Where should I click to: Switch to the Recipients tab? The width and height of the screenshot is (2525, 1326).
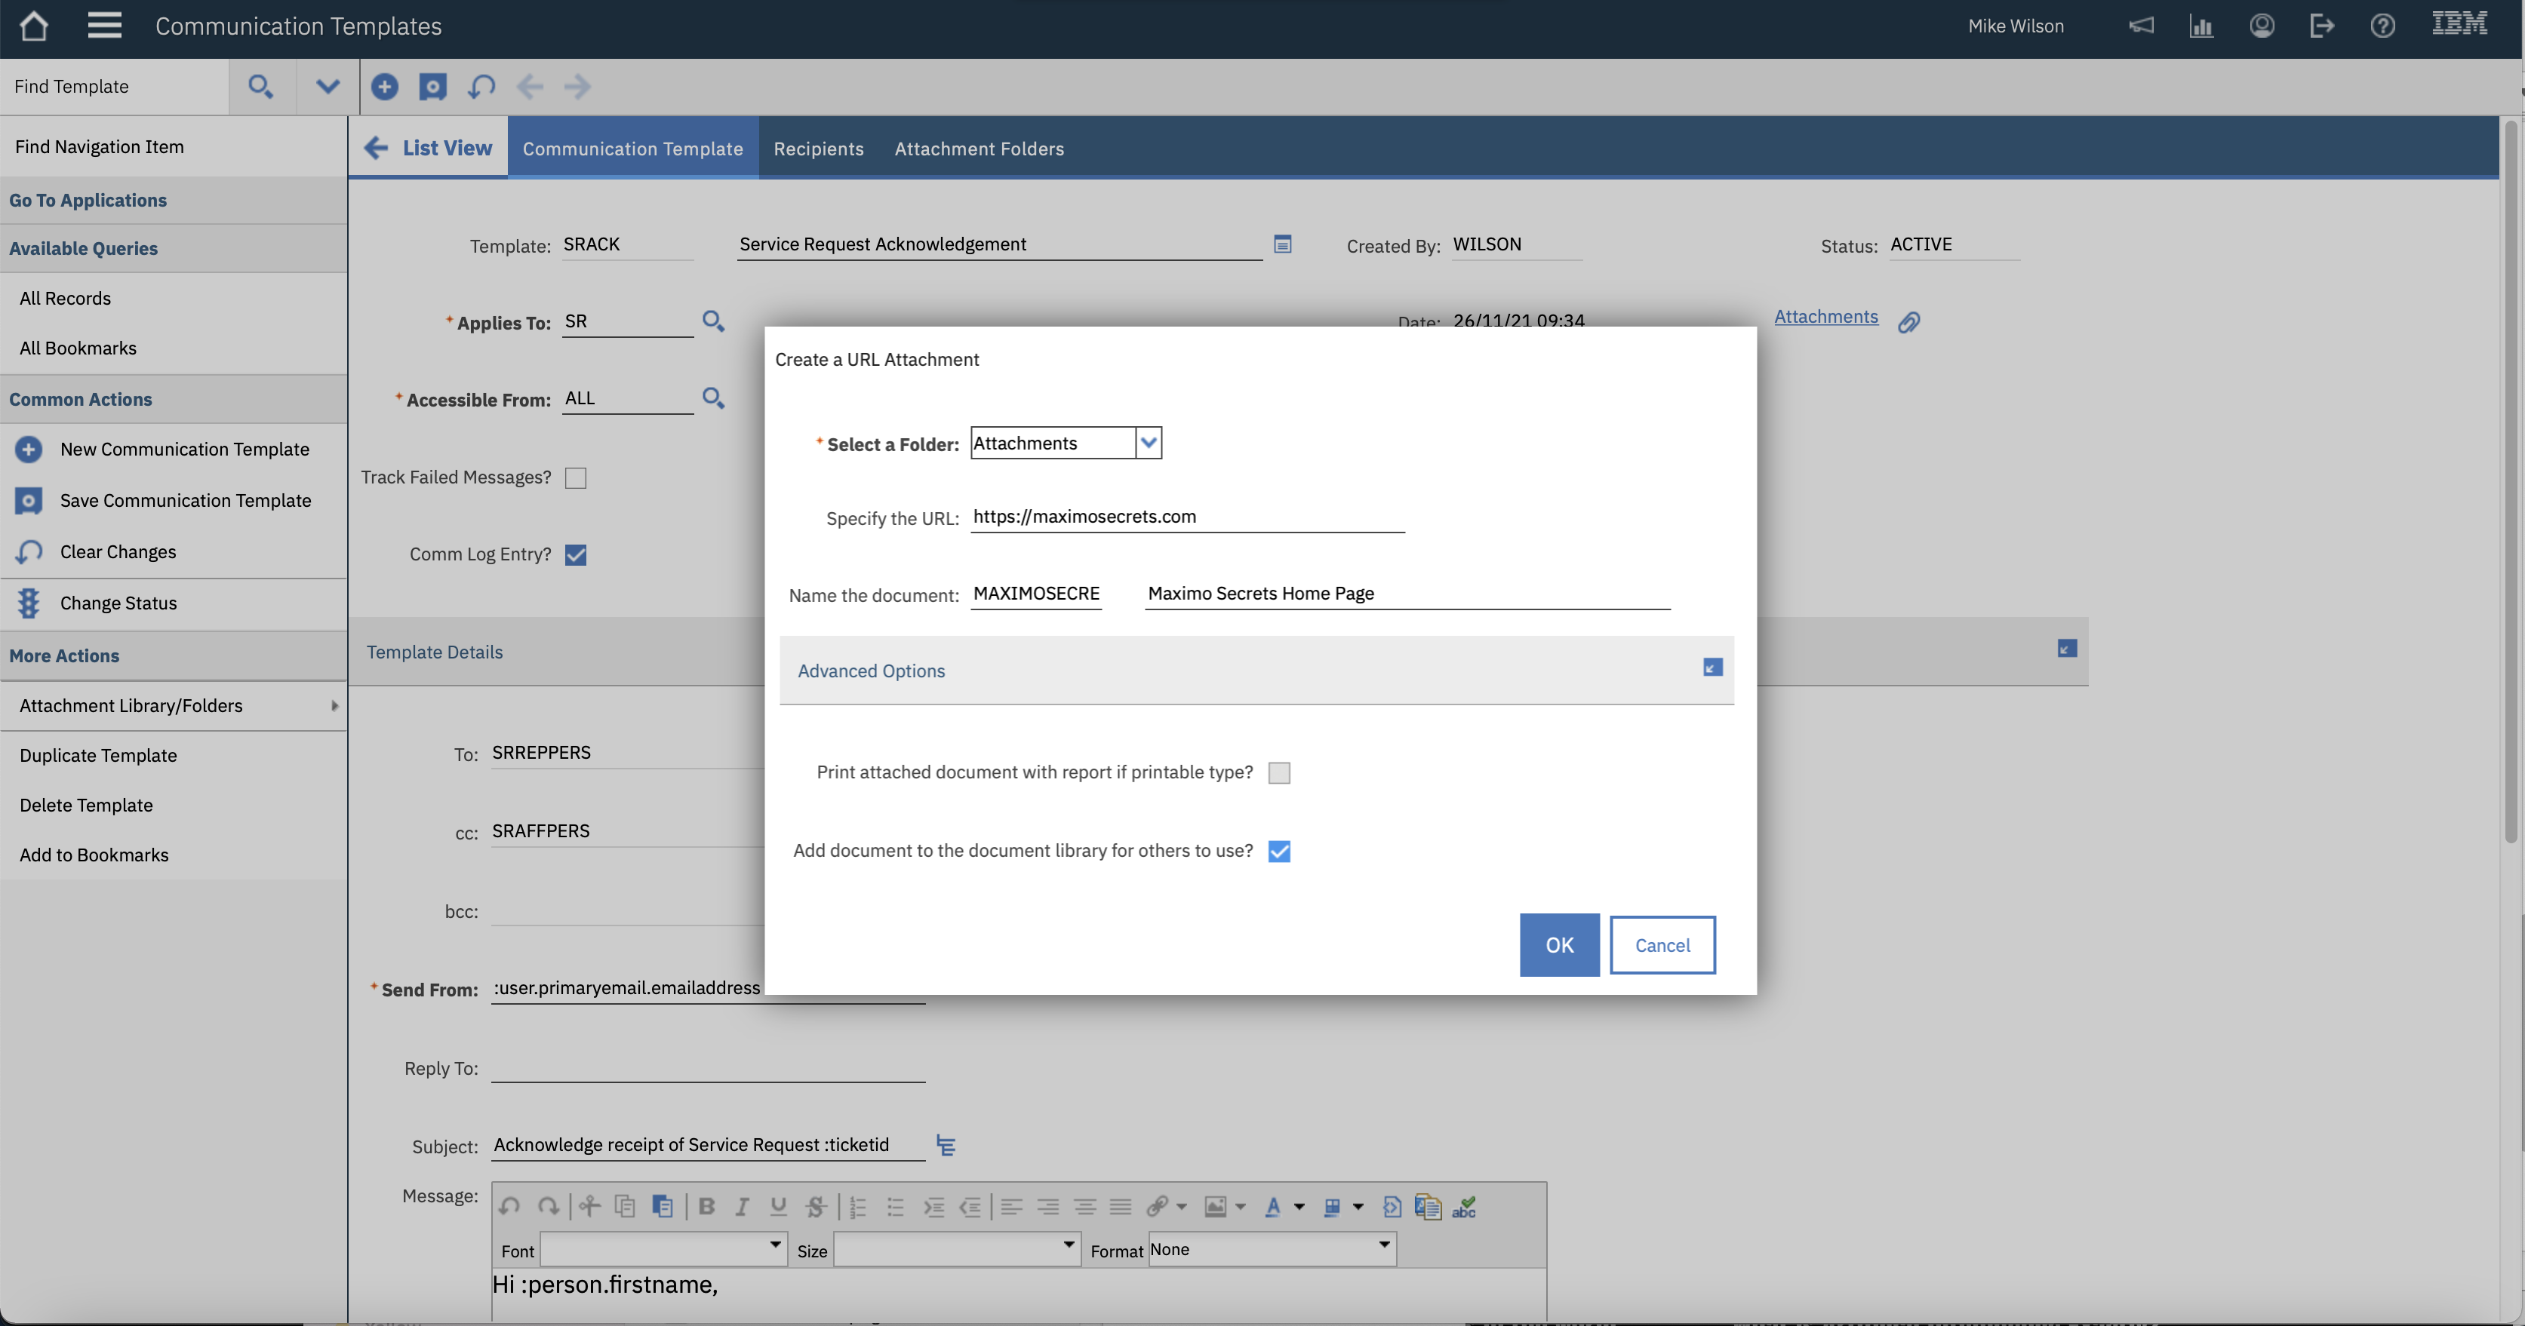point(819,148)
